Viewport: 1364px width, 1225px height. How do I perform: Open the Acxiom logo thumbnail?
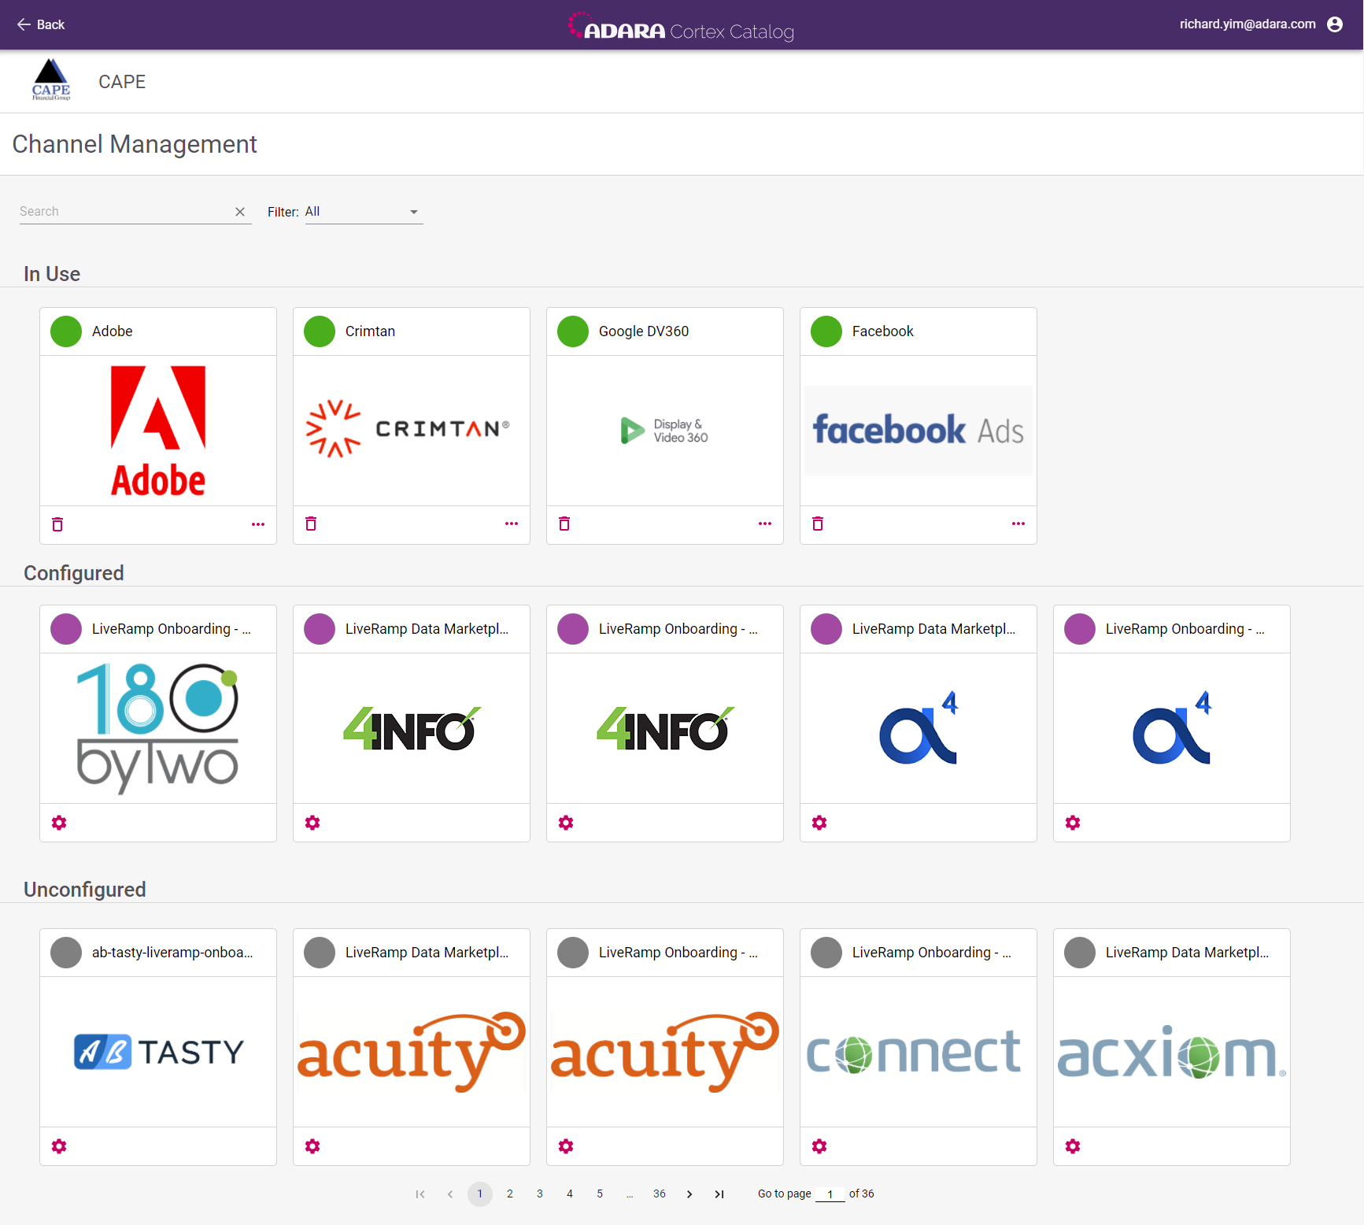(1172, 1052)
